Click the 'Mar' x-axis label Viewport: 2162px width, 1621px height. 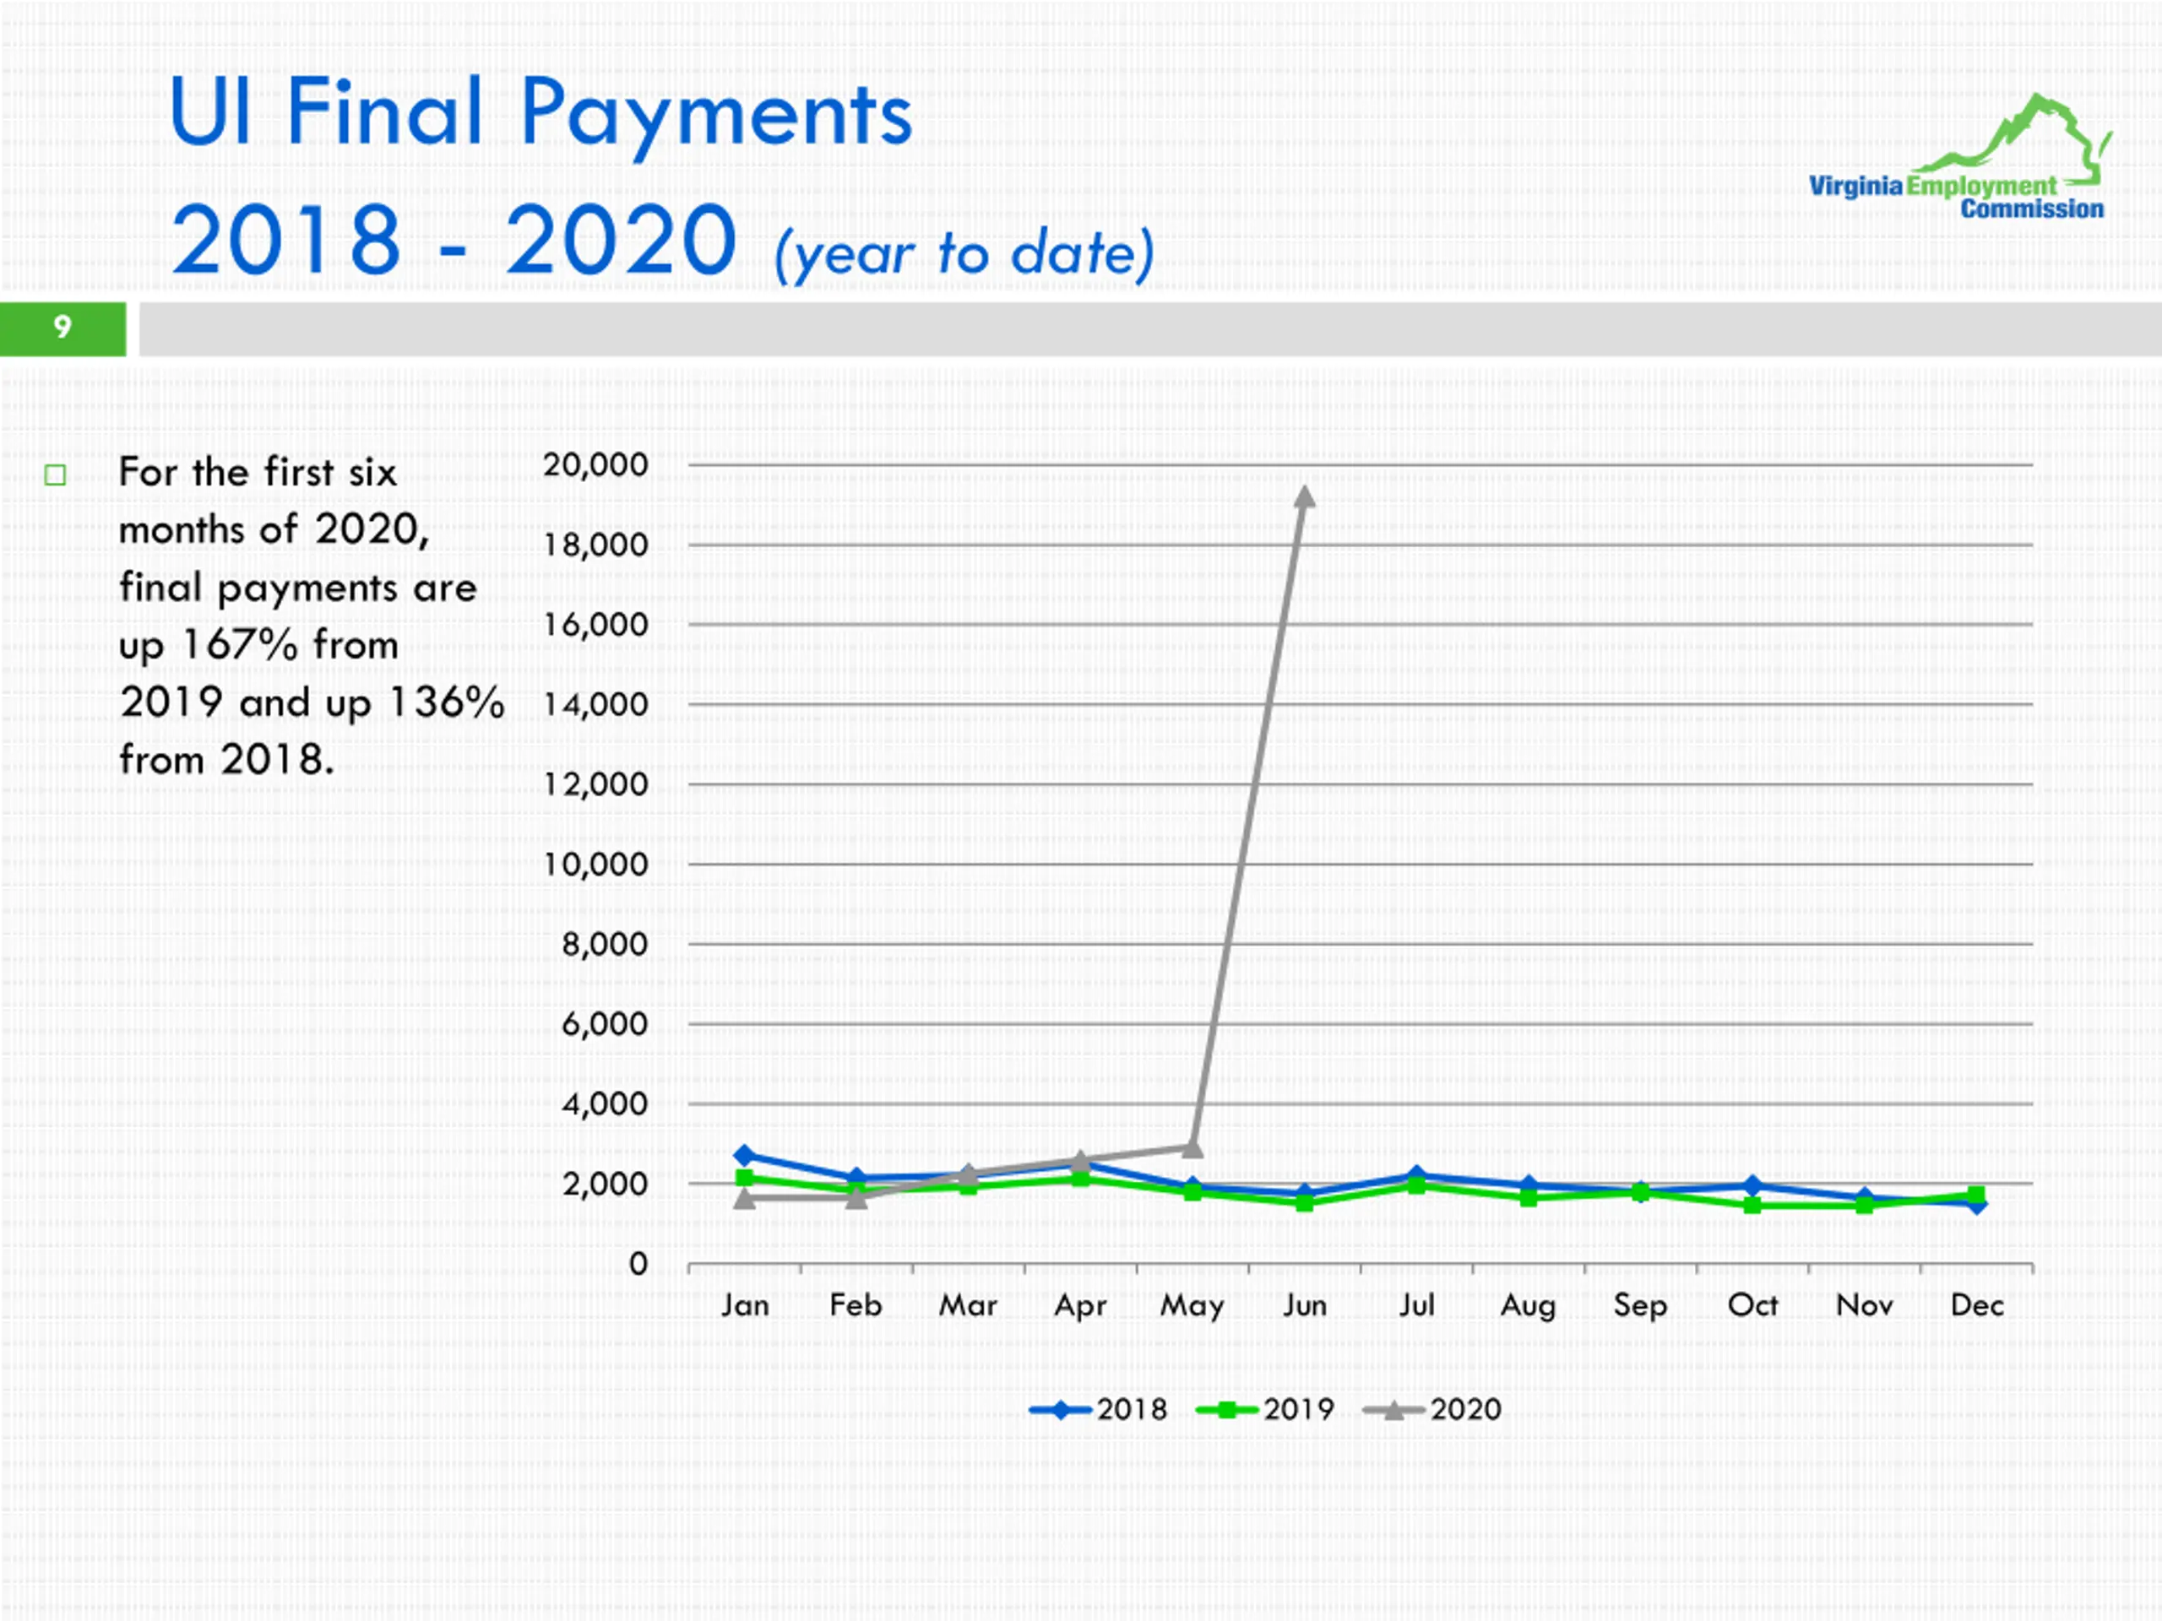coord(968,1305)
